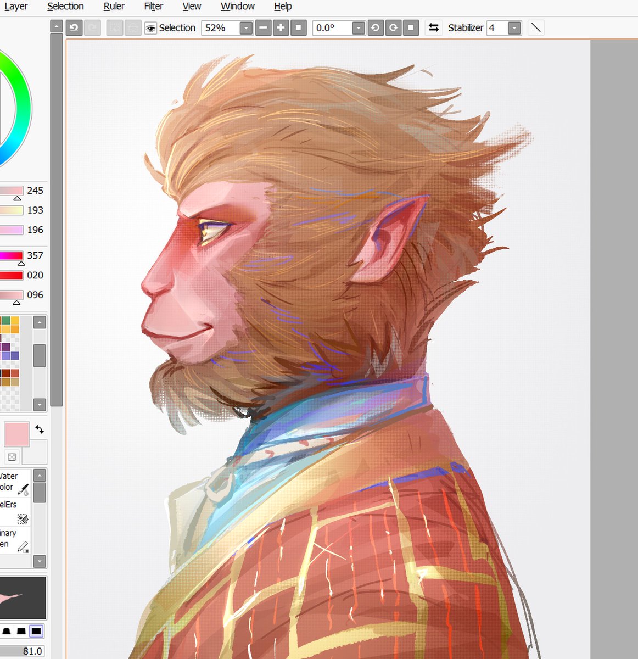Click swatch panel scroll up arrow
Viewport: 638px width, 659px height.
[40, 322]
